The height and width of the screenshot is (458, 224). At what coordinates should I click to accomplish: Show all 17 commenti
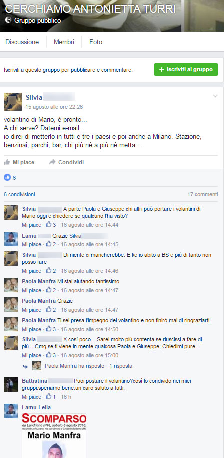pos(202,194)
